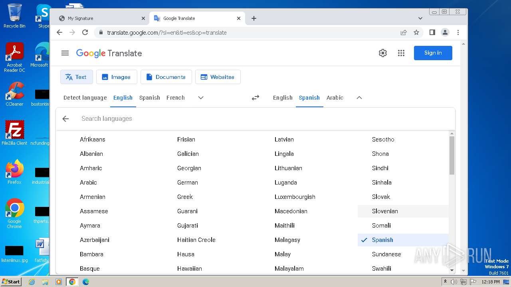Open the Google Chrome desktop shortcut
The height and width of the screenshot is (287, 511).
coord(14,213)
